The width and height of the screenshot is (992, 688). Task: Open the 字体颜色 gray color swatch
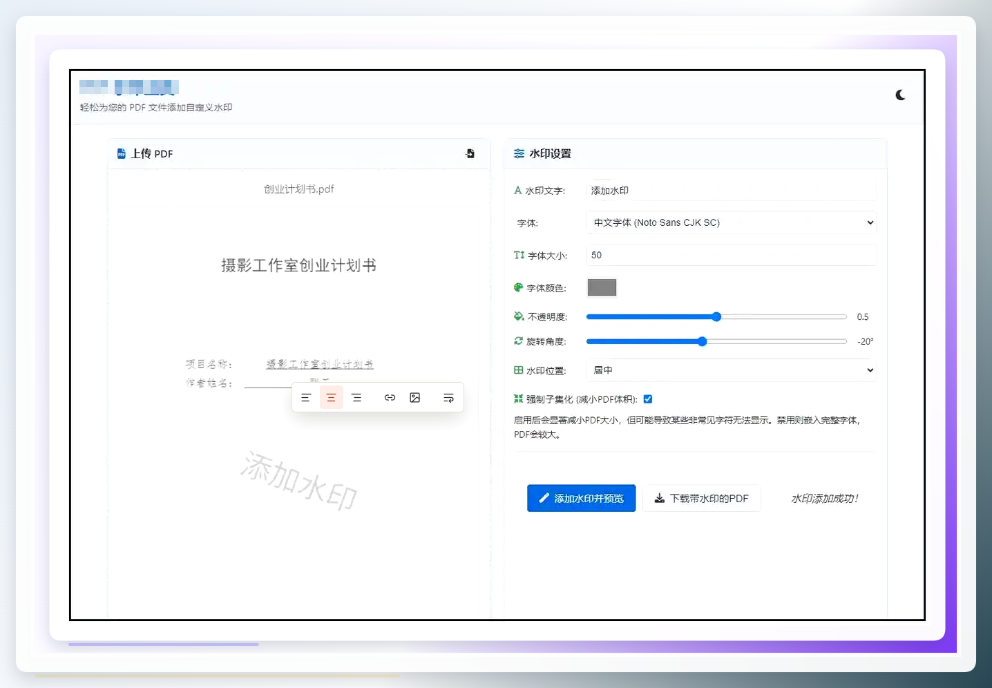[x=602, y=287]
